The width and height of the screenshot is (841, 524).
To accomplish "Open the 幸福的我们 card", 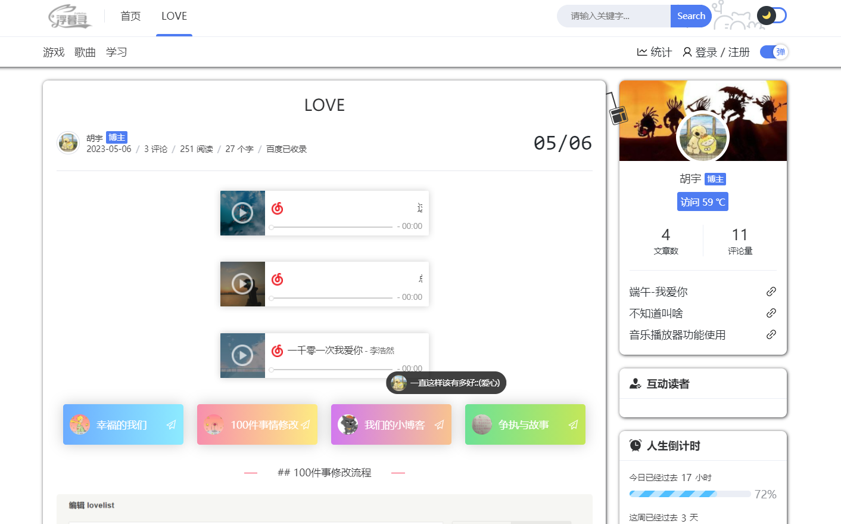I will [x=123, y=424].
